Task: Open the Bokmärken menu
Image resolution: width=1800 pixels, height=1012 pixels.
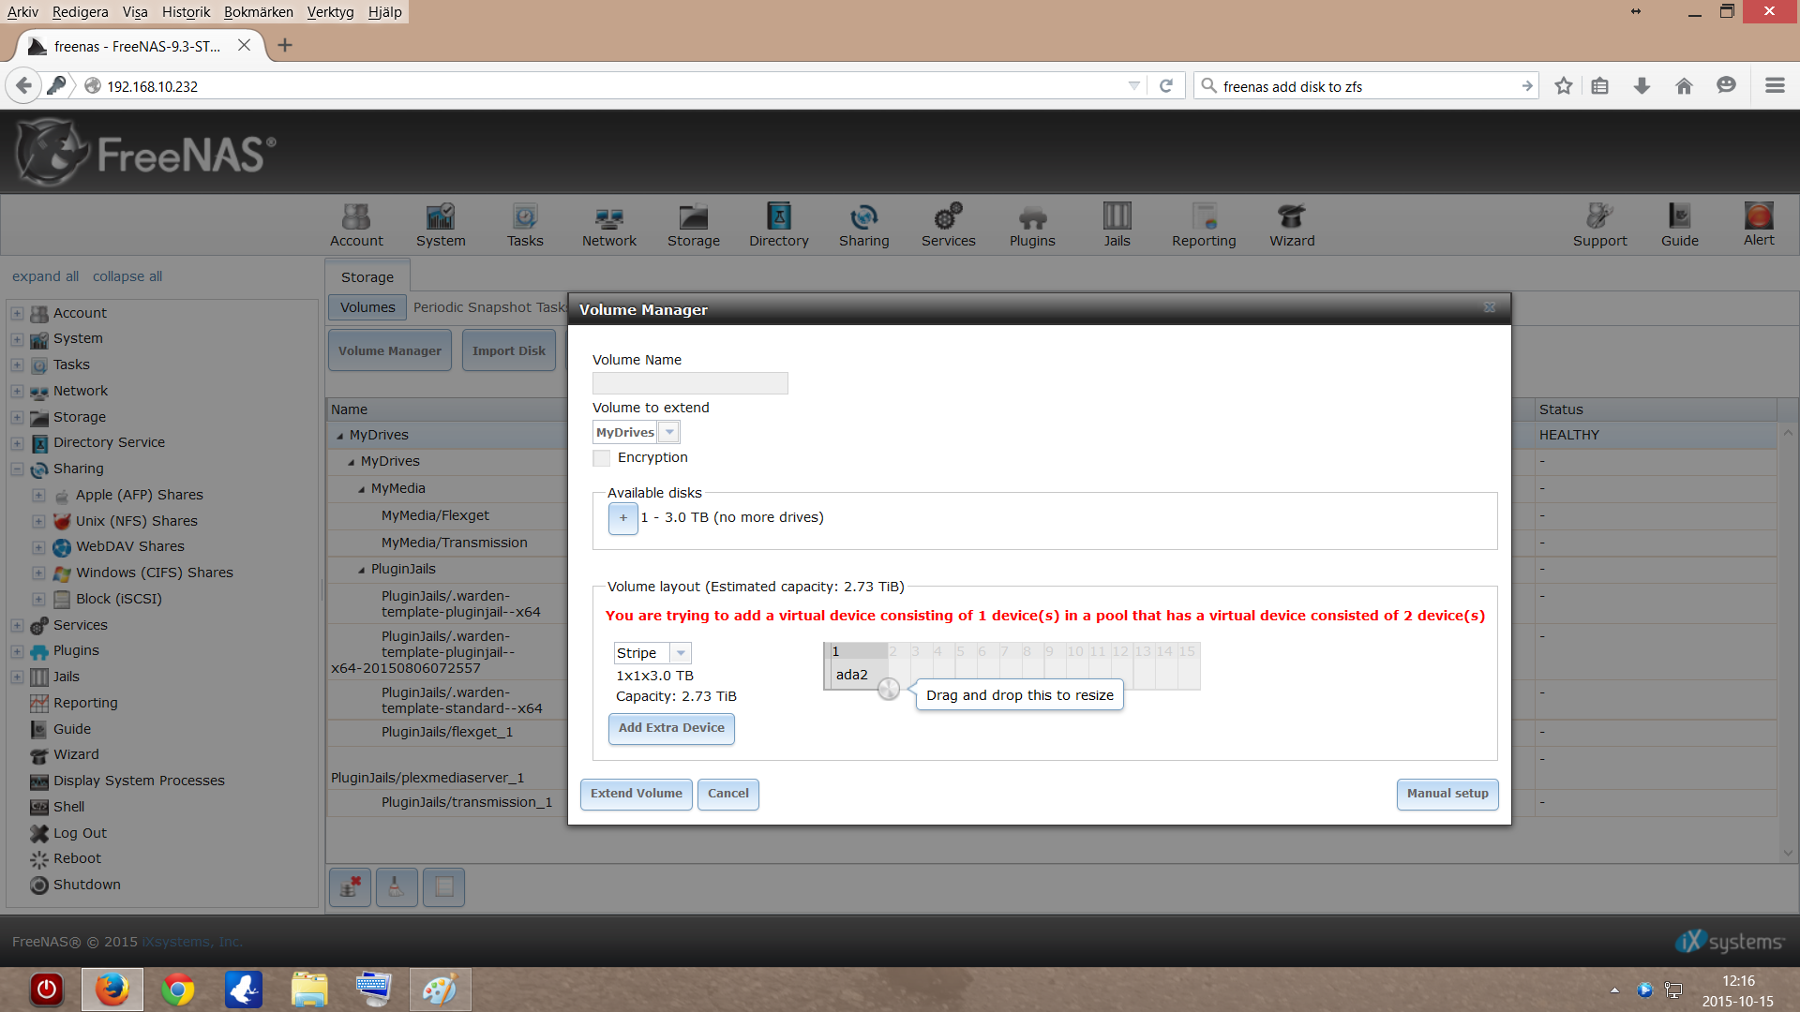Action: [258, 11]
